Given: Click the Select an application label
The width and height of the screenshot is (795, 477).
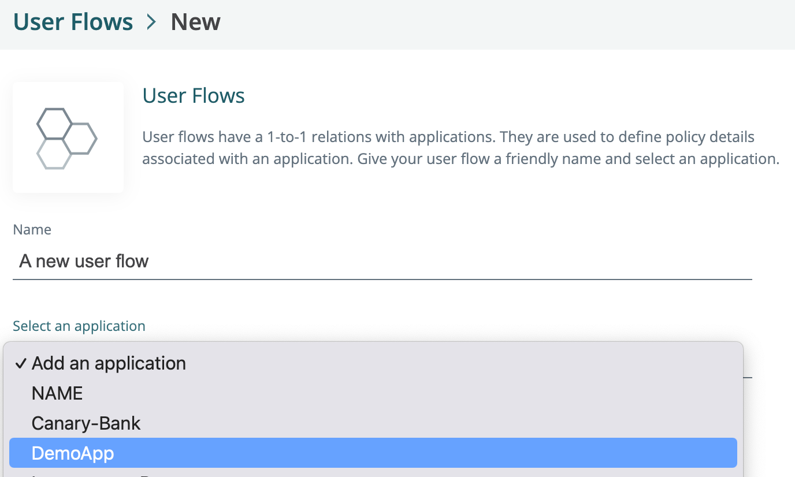Looking at the screenshot, I should pos(79,326).
